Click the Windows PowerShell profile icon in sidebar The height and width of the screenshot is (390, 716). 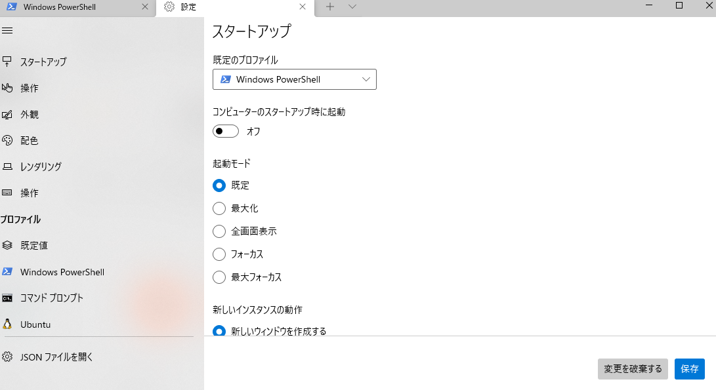pyautogui.click(x=7, y=272)
